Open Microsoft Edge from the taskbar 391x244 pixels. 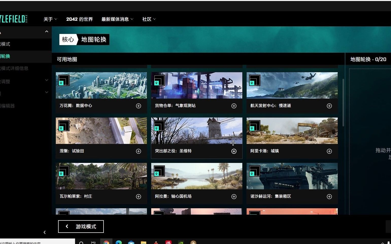[119, 242]
